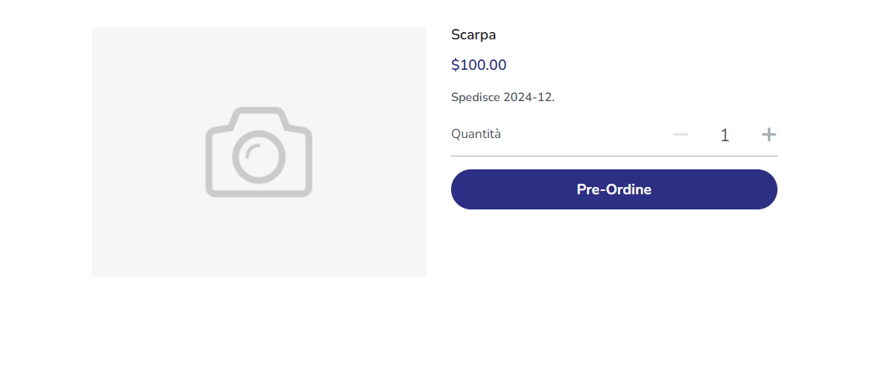Select the product name heading above price
This screenshot has height=386, width=882.
[473, 35]
